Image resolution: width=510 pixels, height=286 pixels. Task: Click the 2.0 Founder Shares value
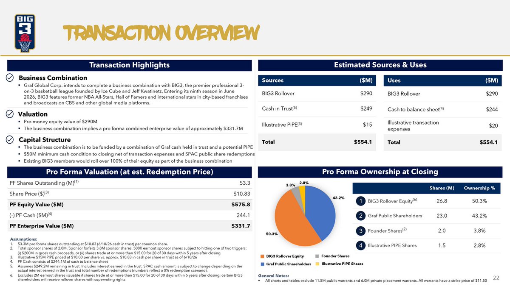point(442,230)
